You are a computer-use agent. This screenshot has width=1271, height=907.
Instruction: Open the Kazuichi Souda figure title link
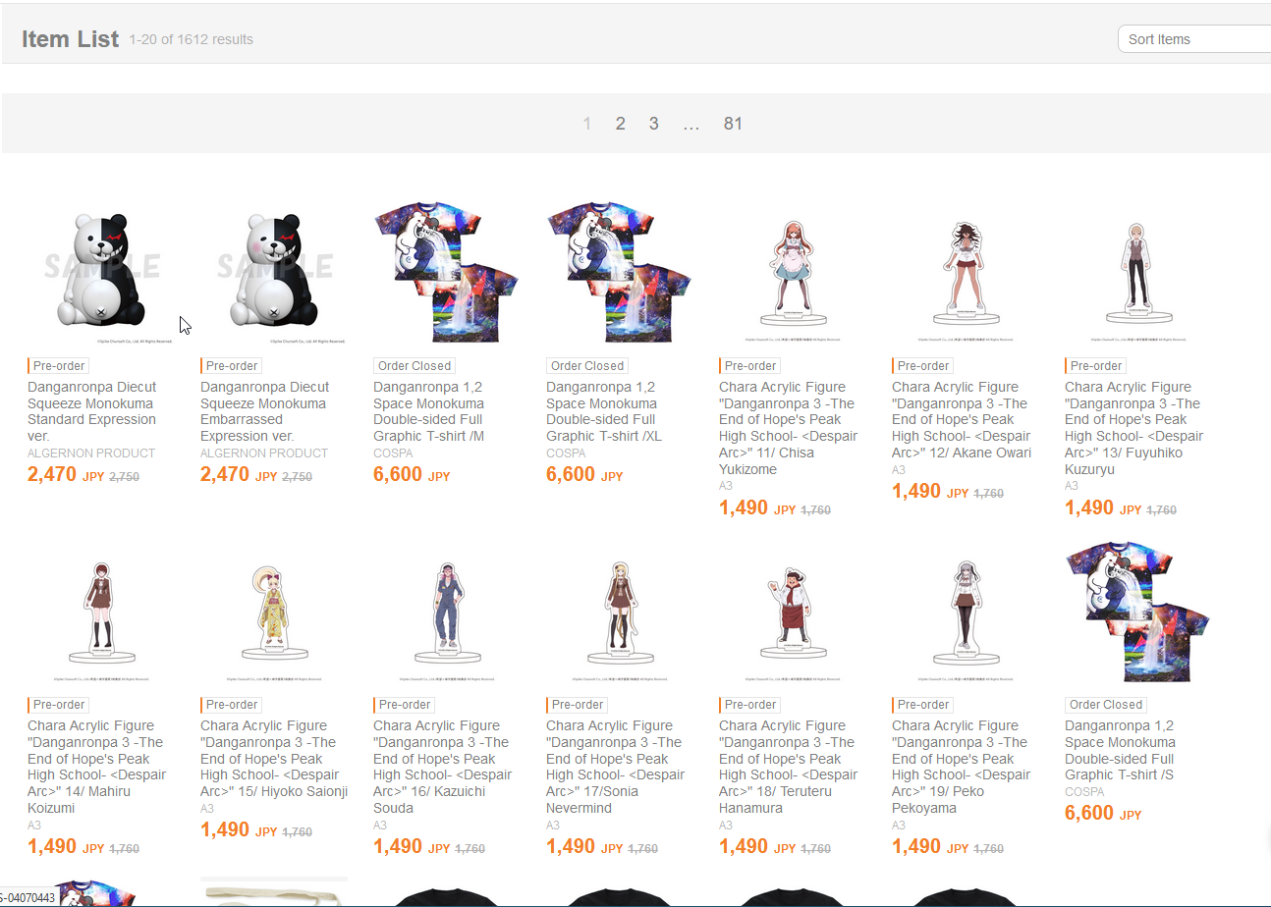442,766
